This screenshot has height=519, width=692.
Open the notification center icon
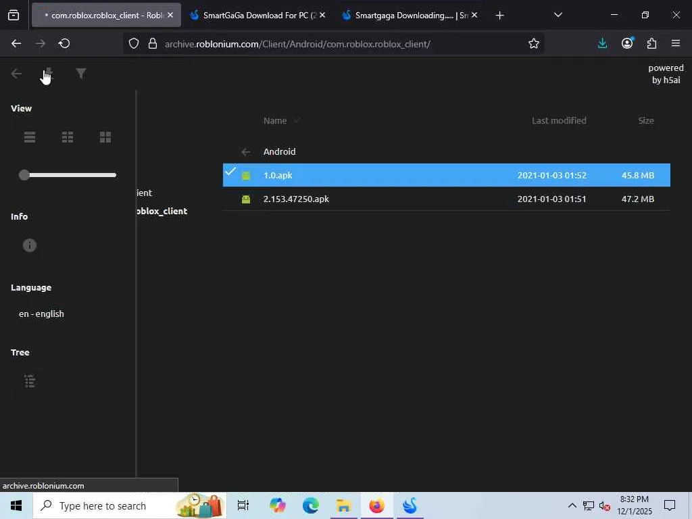pyautogui.click(x=670, y=505)
